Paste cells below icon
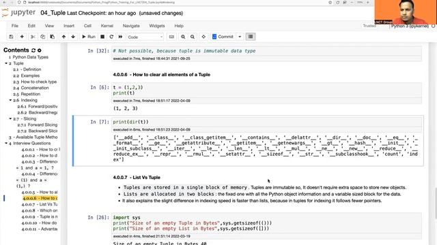 [52, 37]
